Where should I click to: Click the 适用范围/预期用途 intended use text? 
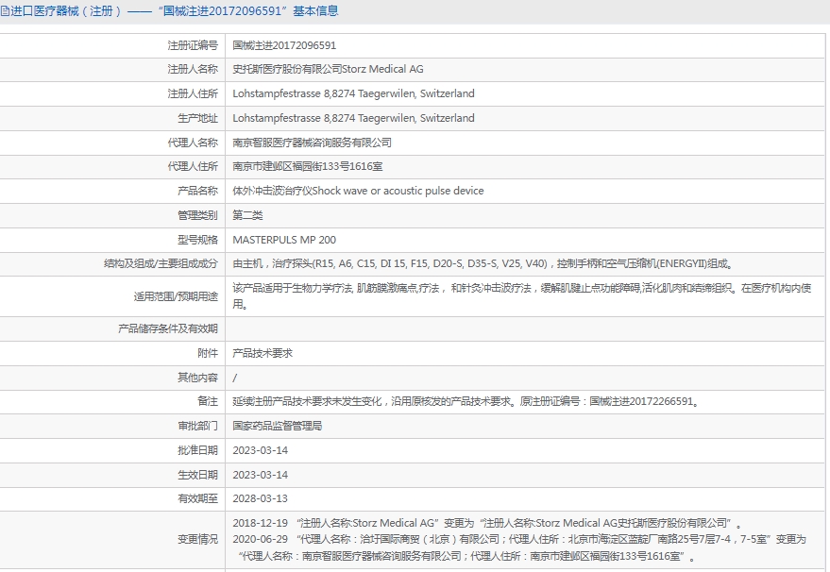521,296
